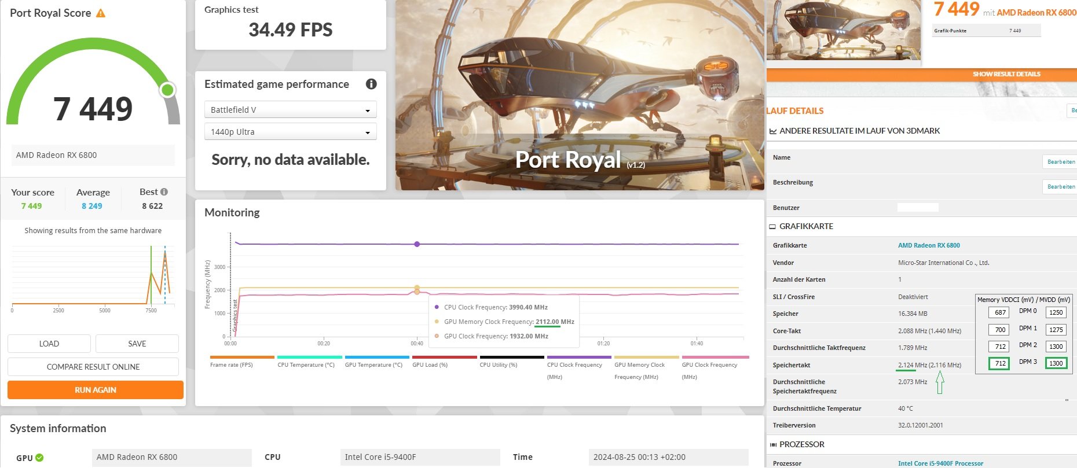The image size is (1077, 468).
Task: Click the DPM 1 memory VDDCI field 700
Action: [999, 330]
